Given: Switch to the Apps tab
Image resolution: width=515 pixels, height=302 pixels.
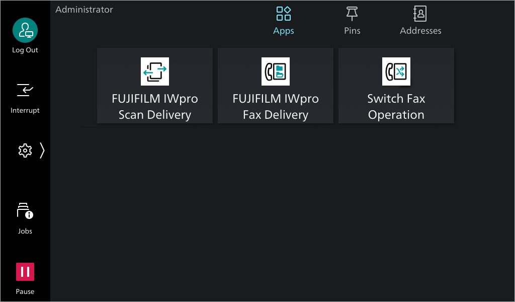Looking at the screenshot, I should (284, 21).
